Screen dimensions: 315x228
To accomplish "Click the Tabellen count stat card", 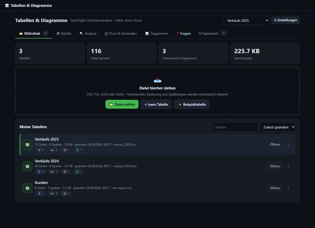I will pyautogui.click(x=50, y=53).
